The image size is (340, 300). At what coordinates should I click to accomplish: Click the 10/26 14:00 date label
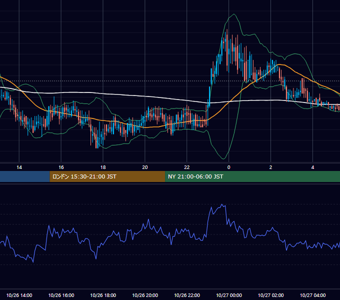[19, 295]
